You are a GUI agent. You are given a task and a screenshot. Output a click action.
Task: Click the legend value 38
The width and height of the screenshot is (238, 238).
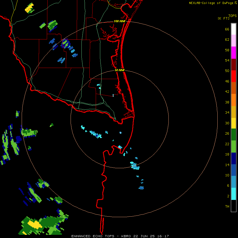point(227,102)
